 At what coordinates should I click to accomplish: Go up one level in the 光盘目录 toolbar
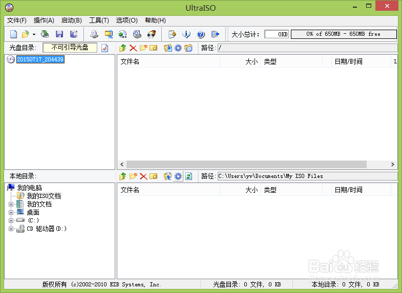click(x=123, y=48)
